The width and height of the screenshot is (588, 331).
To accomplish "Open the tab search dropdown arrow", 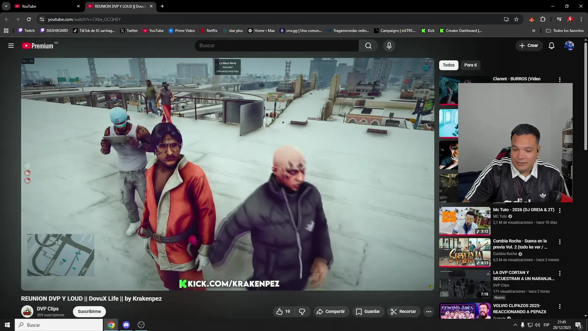I will point(6,6).
